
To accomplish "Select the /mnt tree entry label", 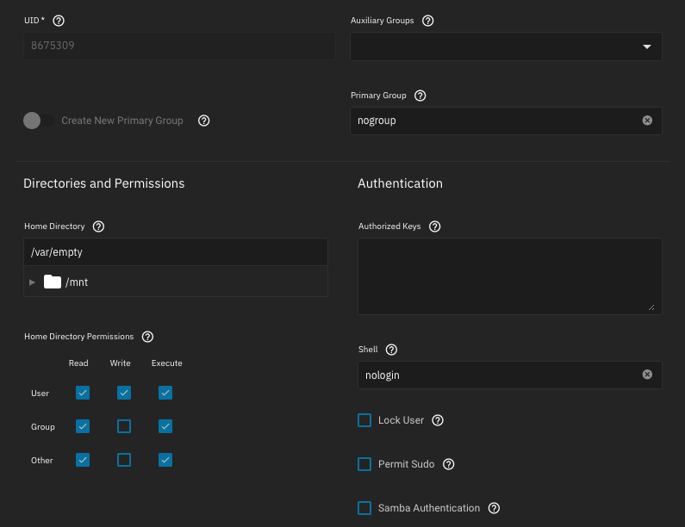I will [77, 282].
